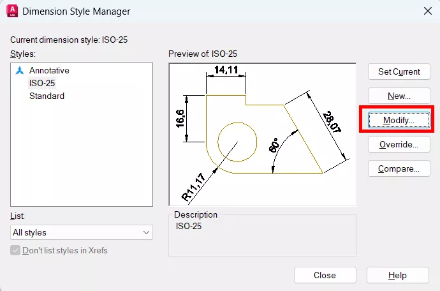Click the Close button at bottom
Viewport: 440px width, 291px height.
point(325,275)
